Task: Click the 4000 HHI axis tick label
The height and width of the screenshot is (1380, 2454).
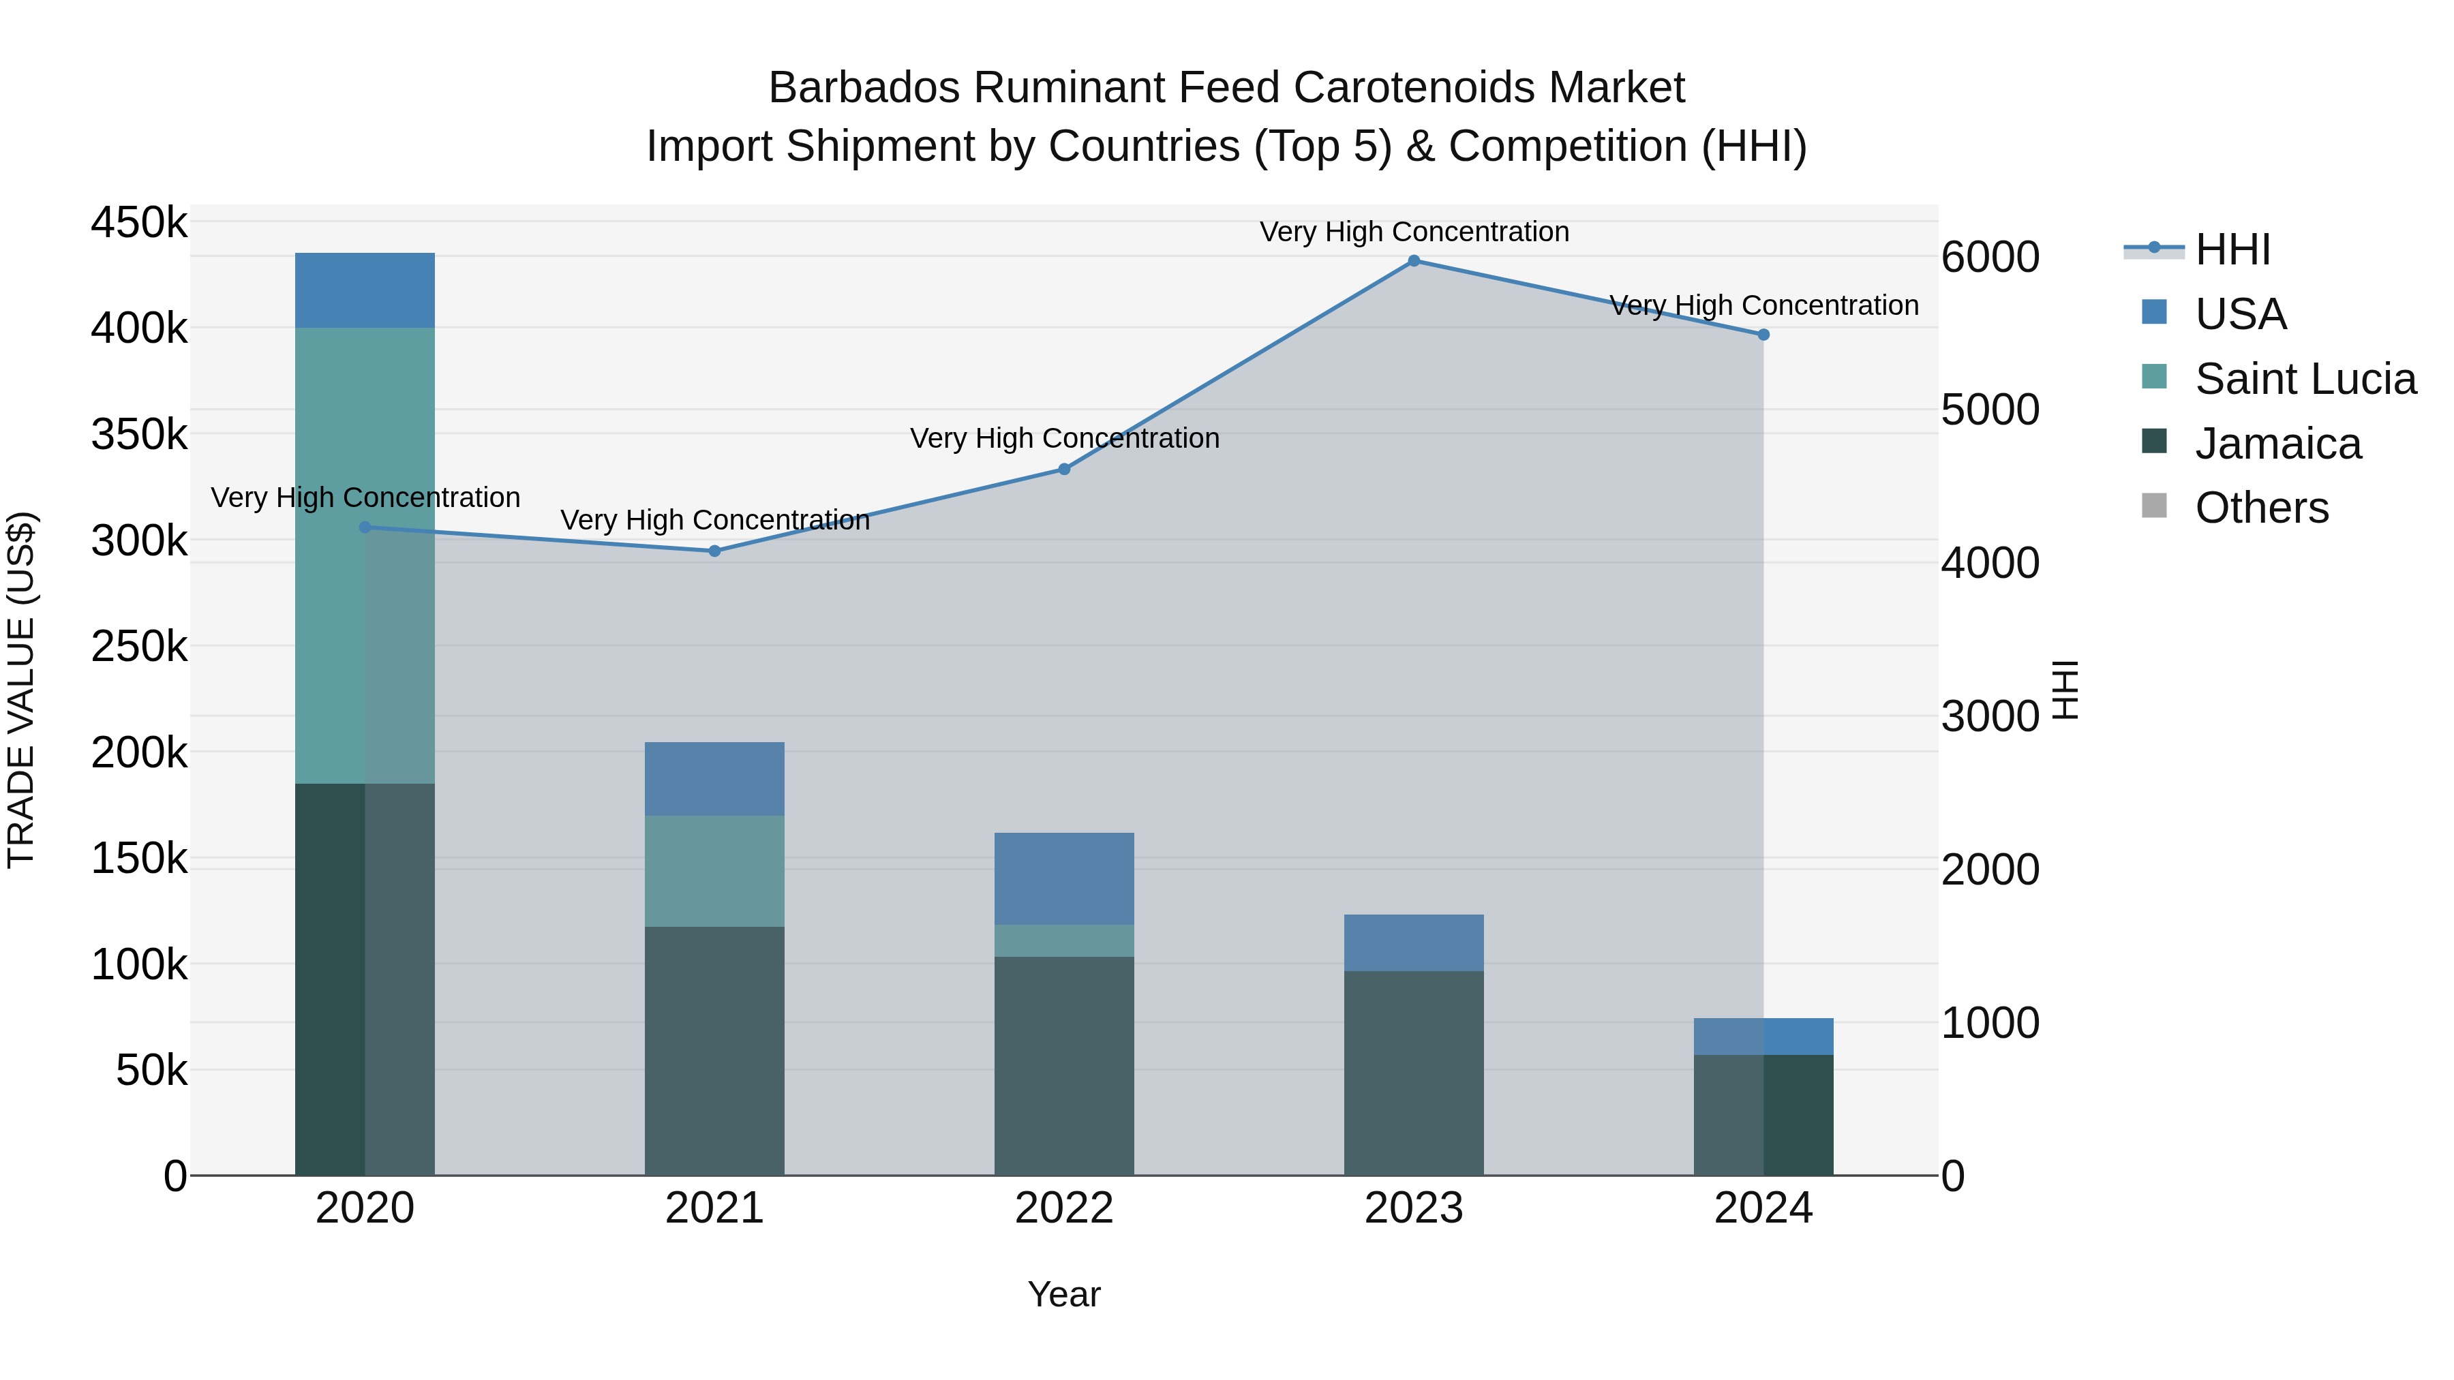Action: [1991, 563]
